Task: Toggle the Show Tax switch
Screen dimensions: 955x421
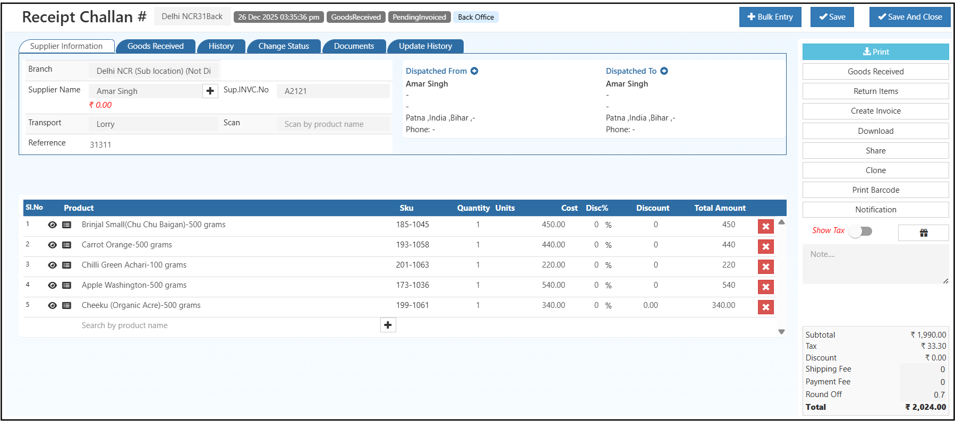Action: click(860, 231)
